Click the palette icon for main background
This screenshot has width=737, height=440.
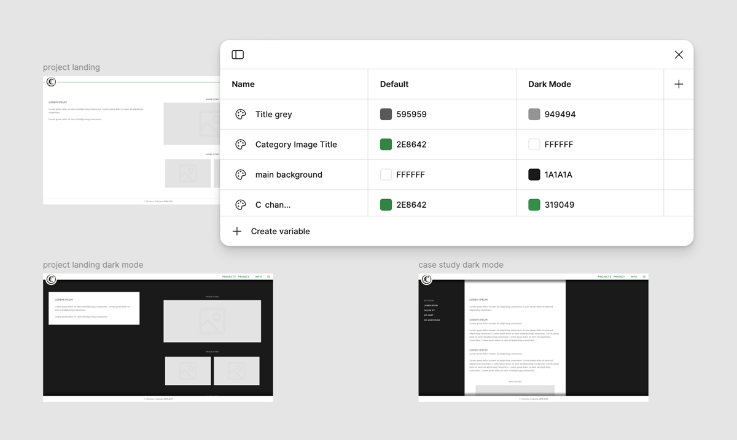240,174
